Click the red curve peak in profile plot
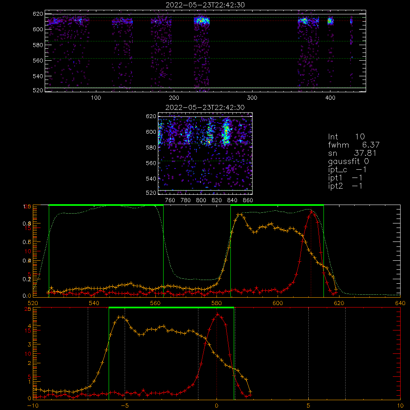The height and width of the screenshot is (410, 410). coord(311,212)
